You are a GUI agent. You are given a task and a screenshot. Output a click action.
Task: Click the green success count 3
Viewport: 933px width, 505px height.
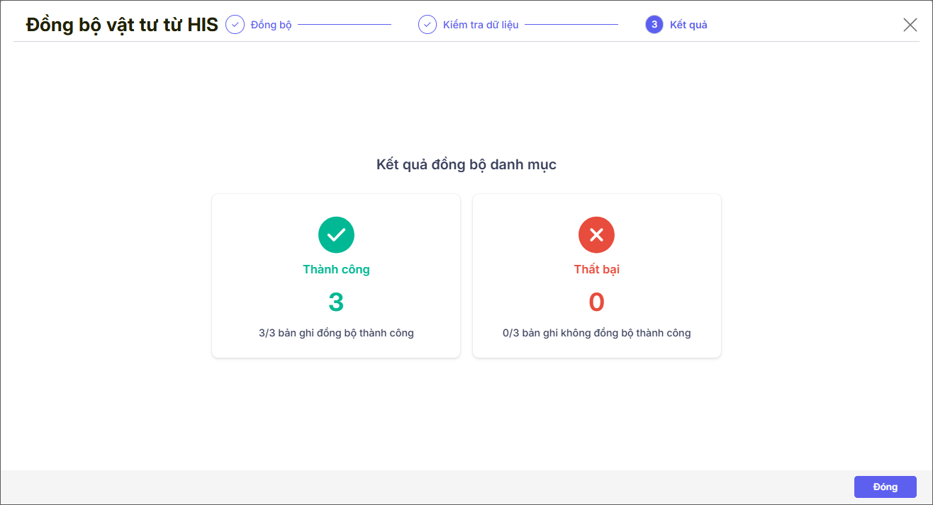click(336, 302)
